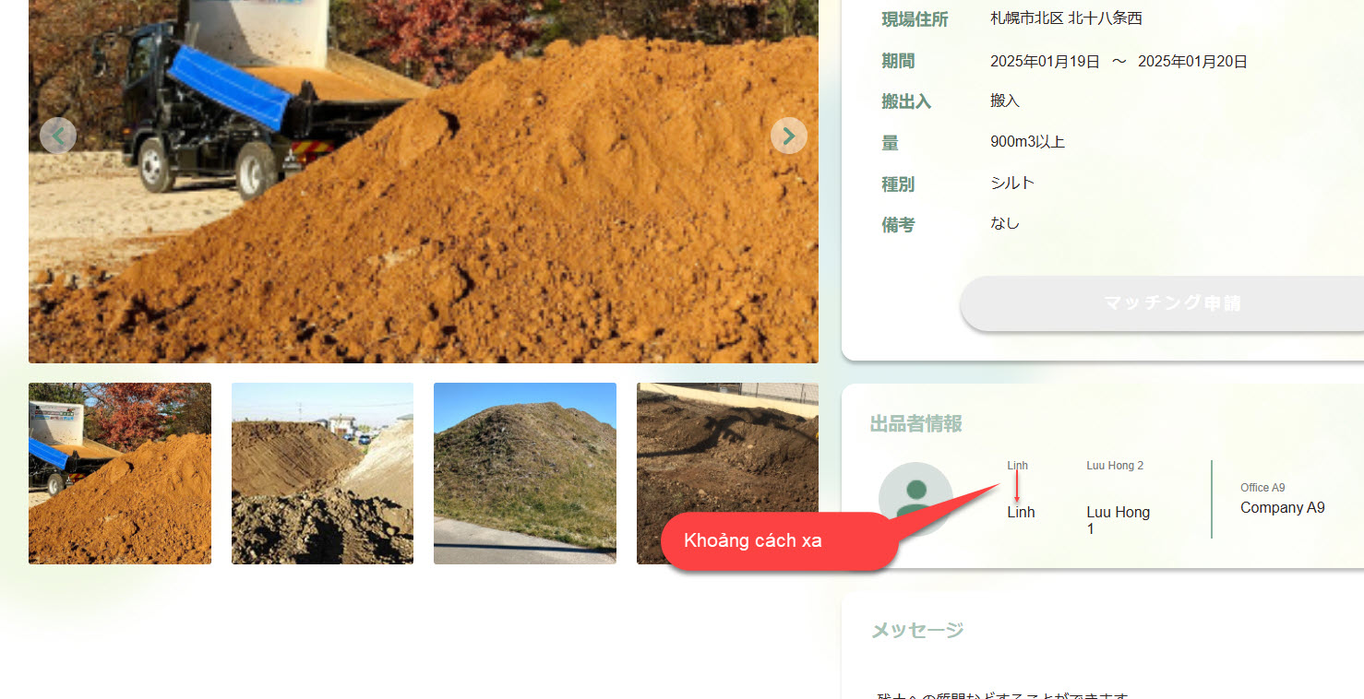Click the 900m3以上 quantity value
The width and height of the screenshot is (1364, 699).
(x=1027, y=142)
